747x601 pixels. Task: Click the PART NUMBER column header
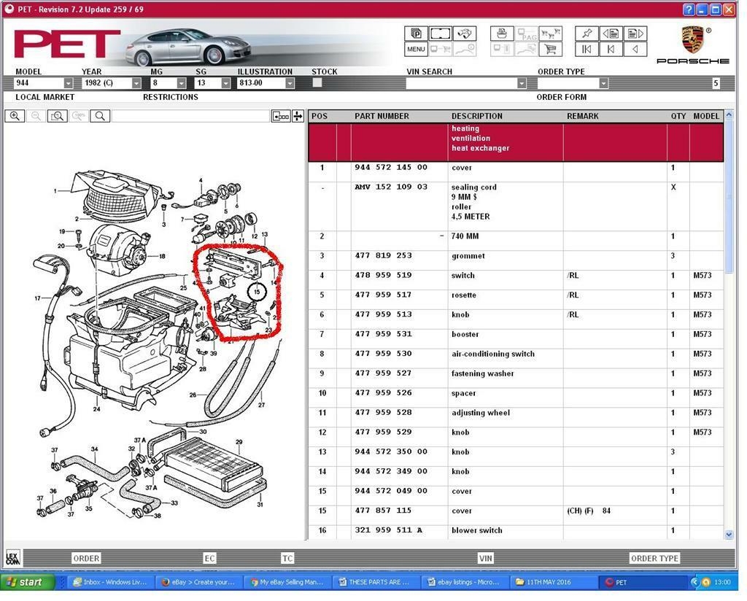[382, 116]
